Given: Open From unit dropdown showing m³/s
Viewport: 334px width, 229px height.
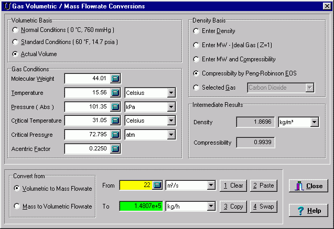Looking at the screenshot, I should (211, 186).
